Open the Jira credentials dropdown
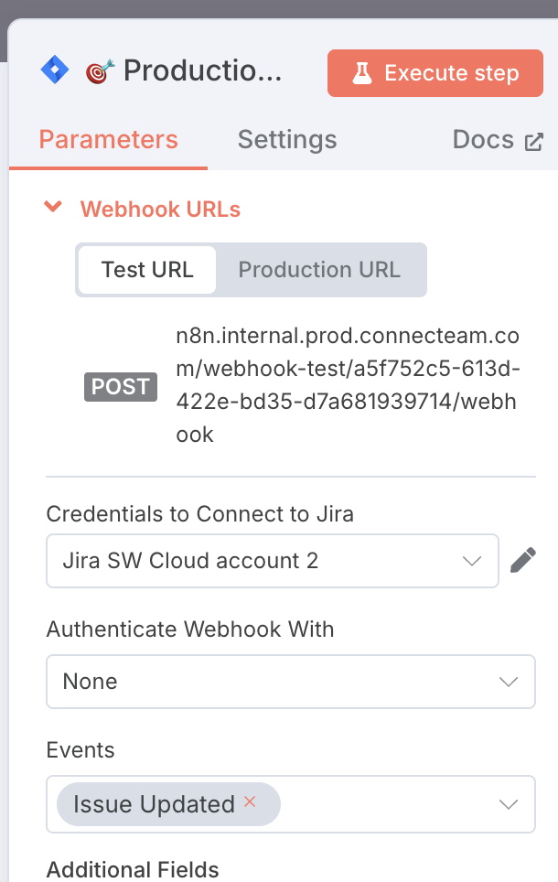The image size is (558, 882). pyautogui.click(x=272, y=561)
